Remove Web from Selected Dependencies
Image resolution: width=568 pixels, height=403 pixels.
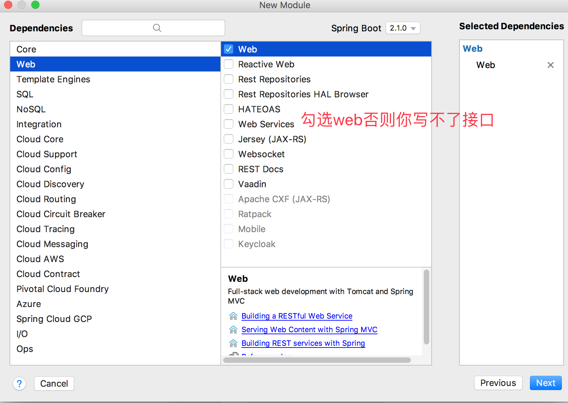pyautogui.click(x=551, y=65)
